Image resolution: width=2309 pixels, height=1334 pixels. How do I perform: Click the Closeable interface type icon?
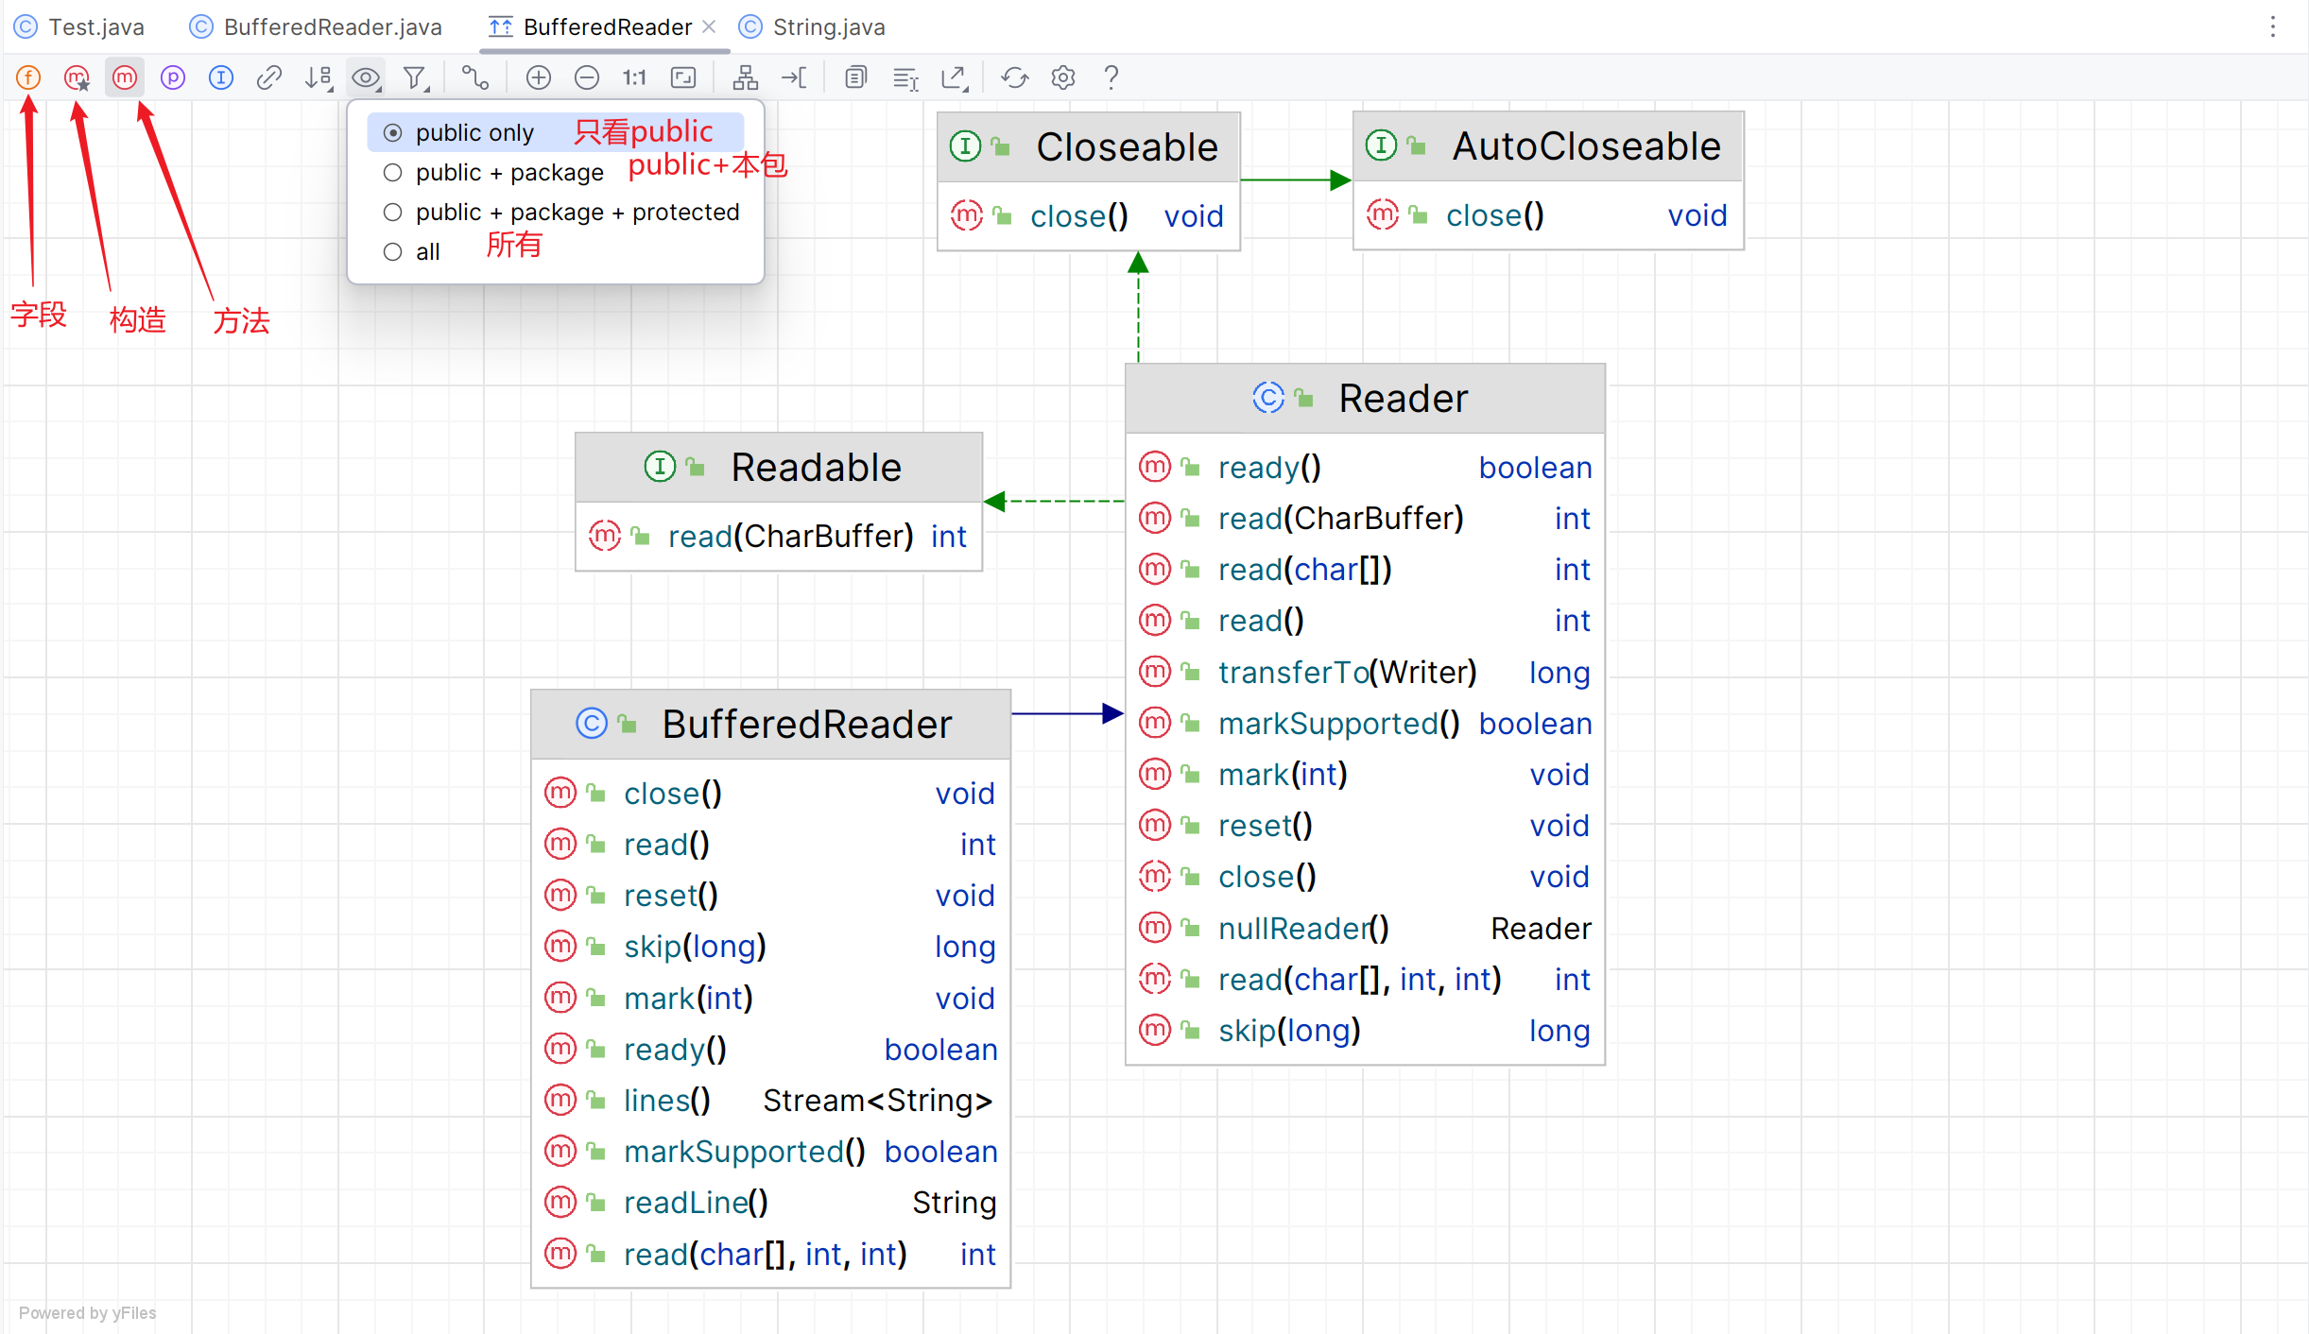pyautogui.click(x=965, y=146)
